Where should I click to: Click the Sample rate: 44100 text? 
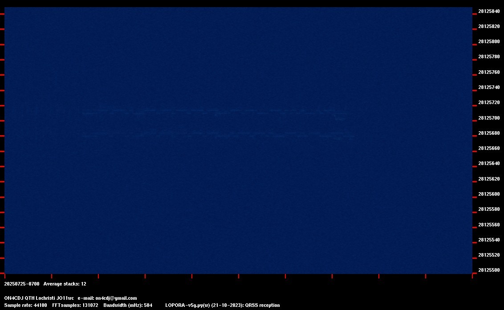[25, 305]
